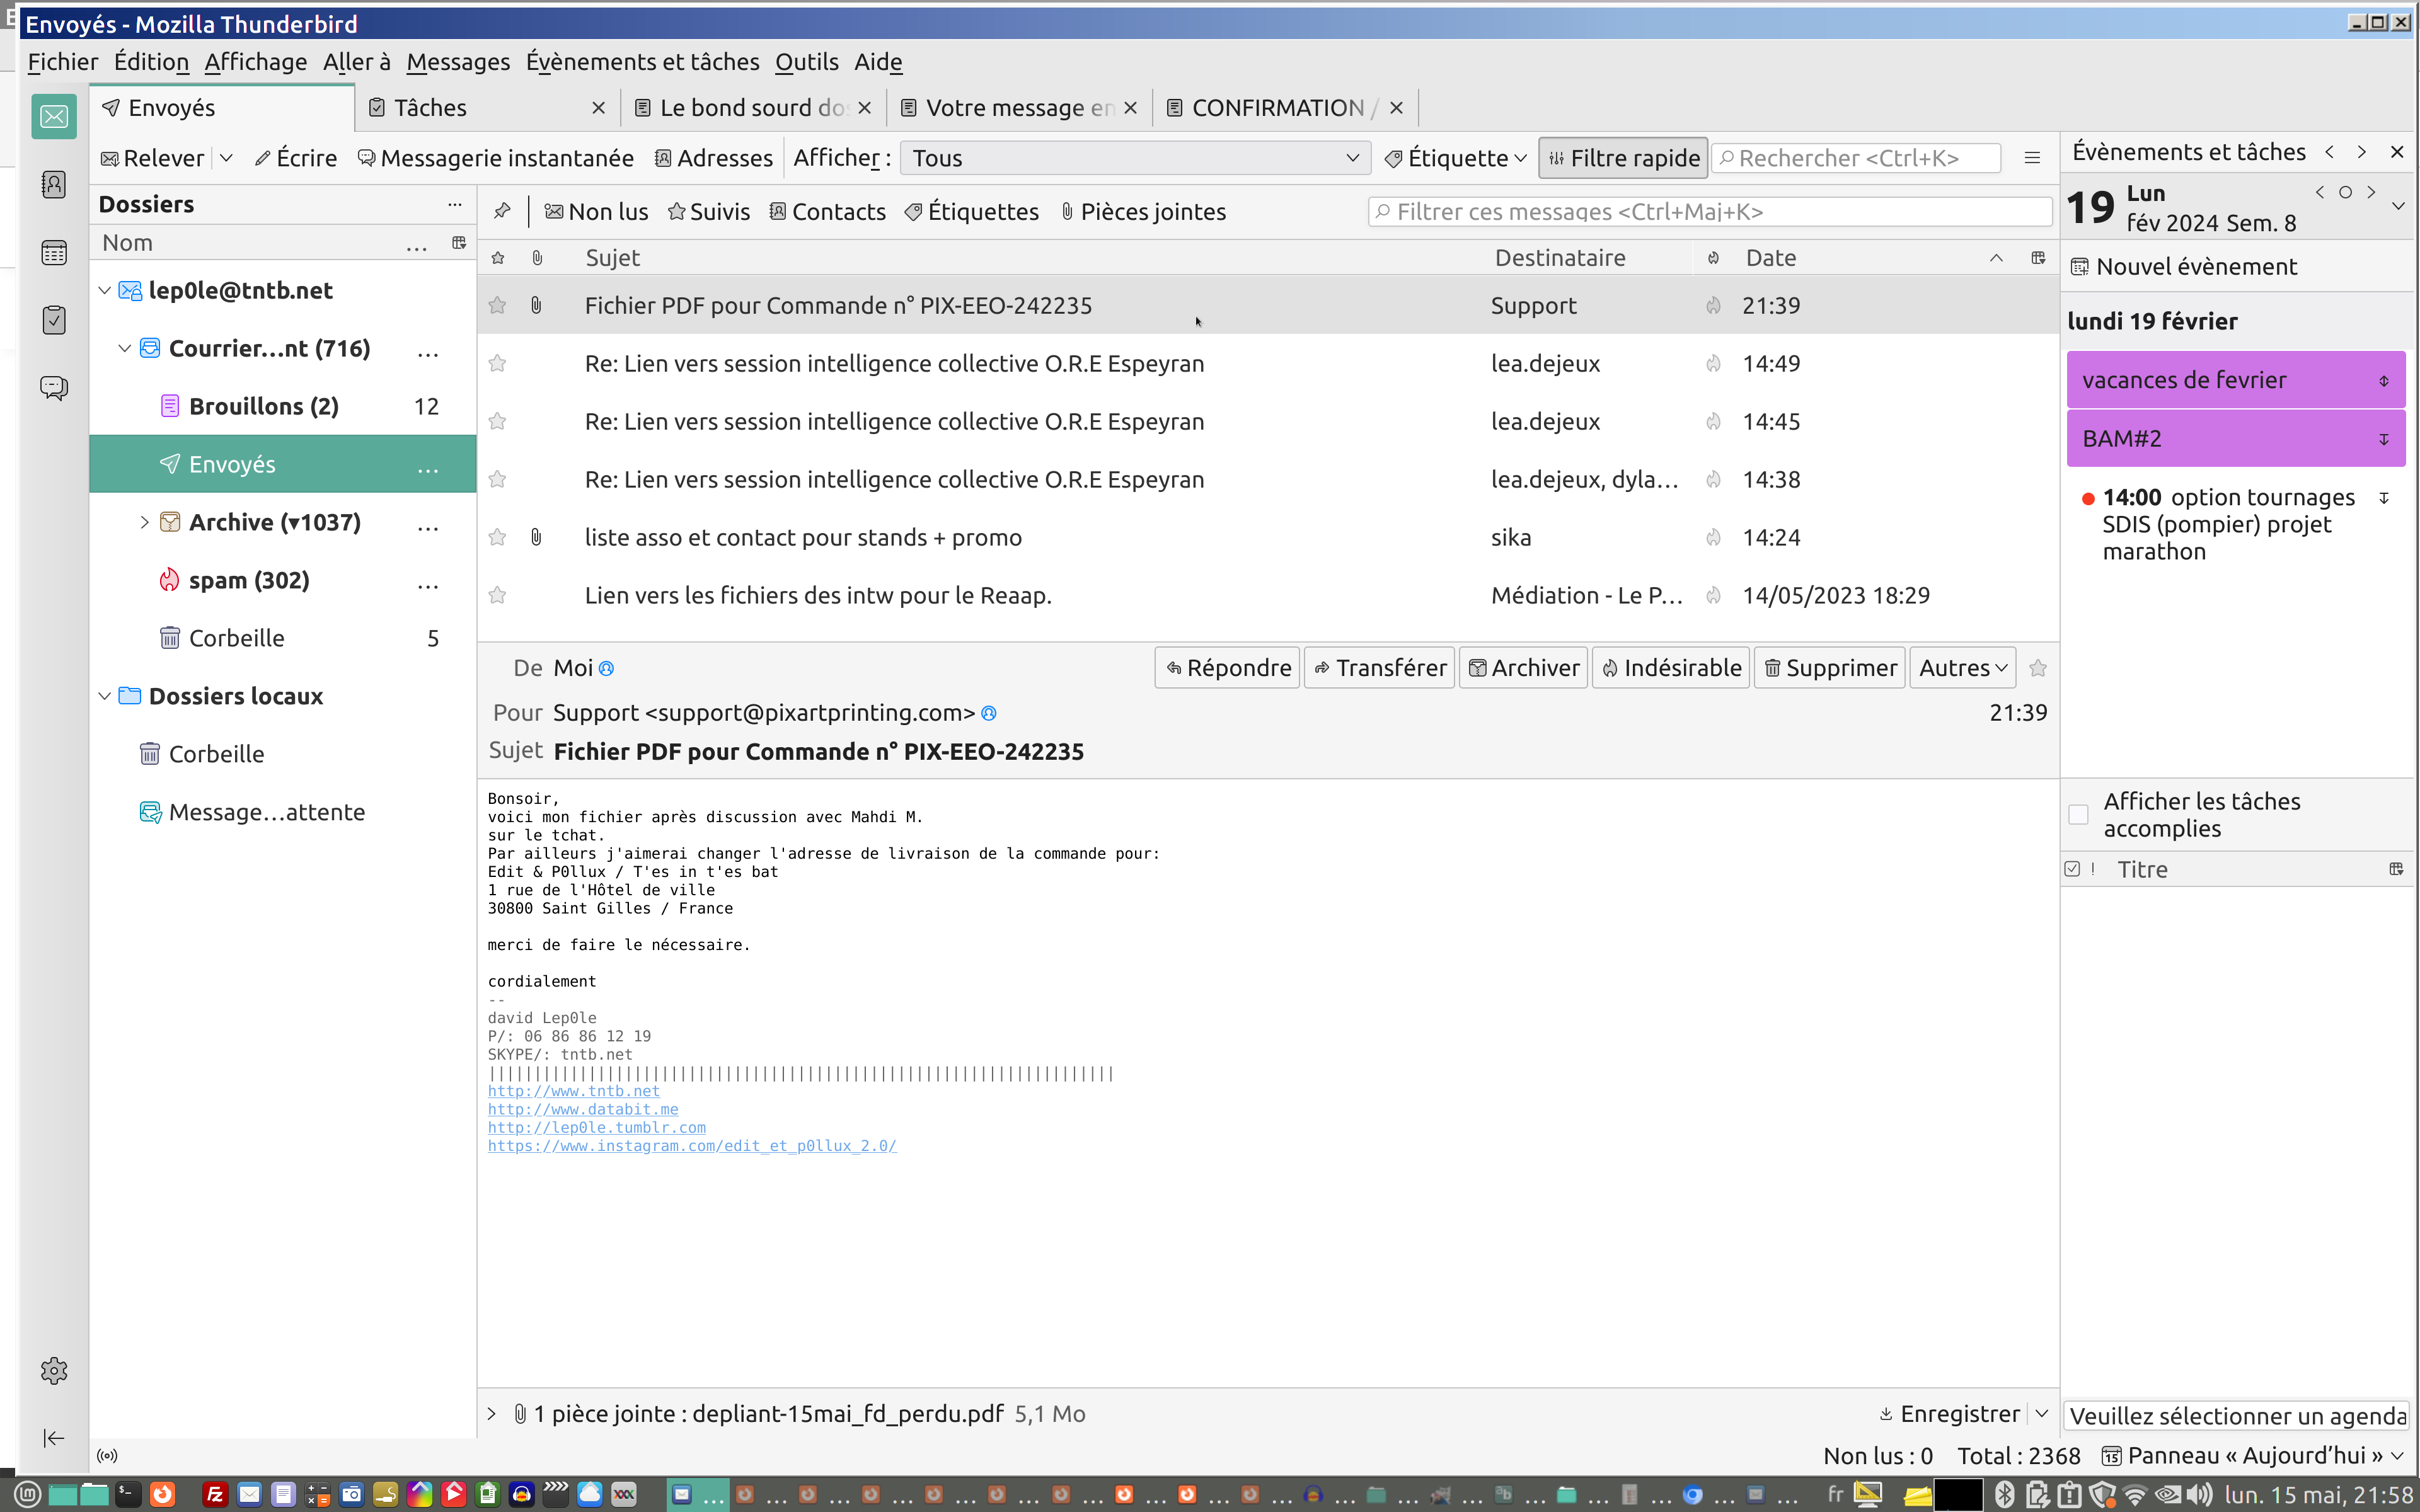Screen dimensions: 2420x1512
Task: Switch to the 'Tâches' tab
Action: (x=431, y=108)
